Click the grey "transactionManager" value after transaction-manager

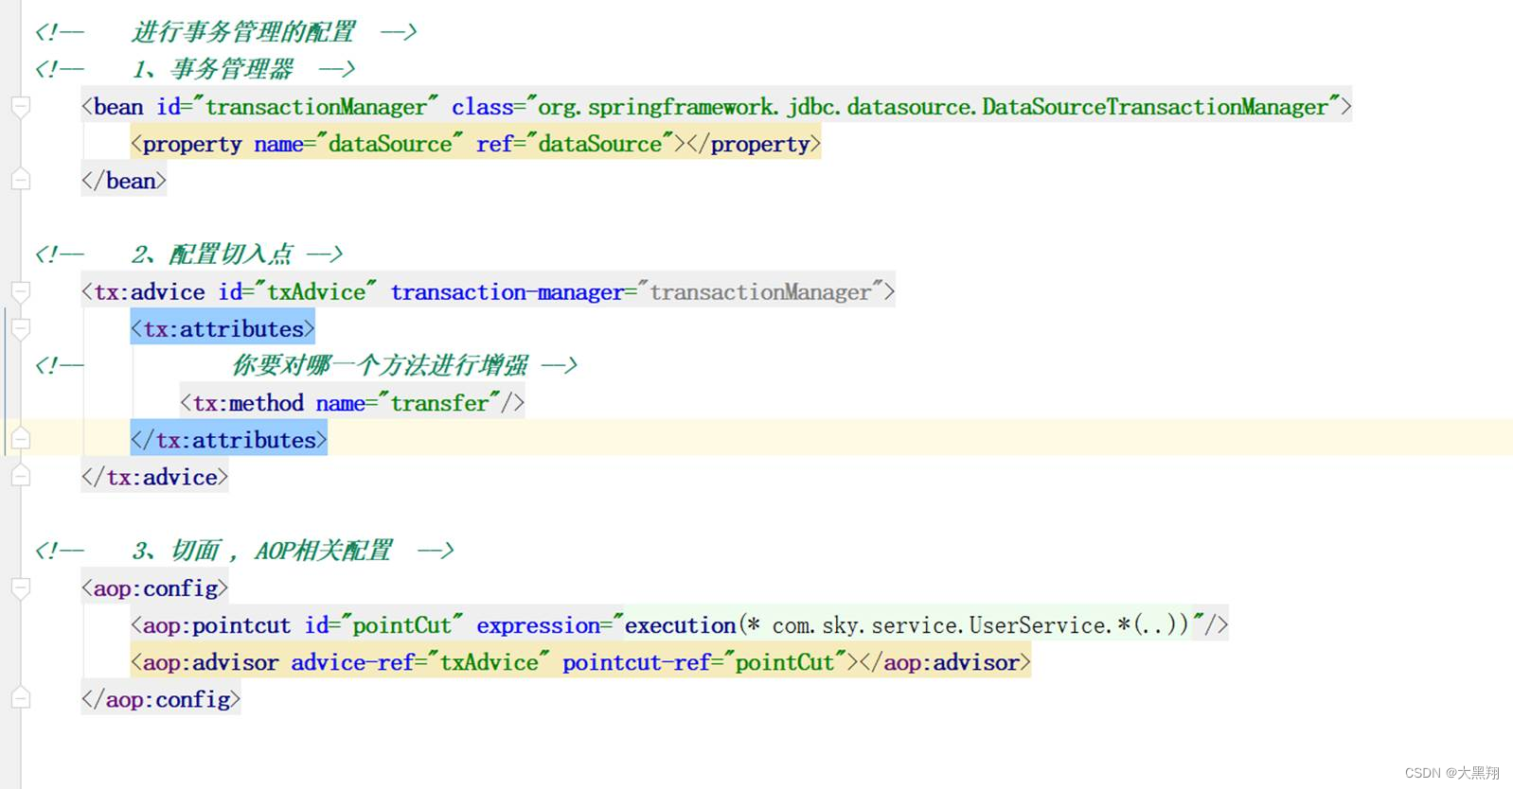pos(760,292)
